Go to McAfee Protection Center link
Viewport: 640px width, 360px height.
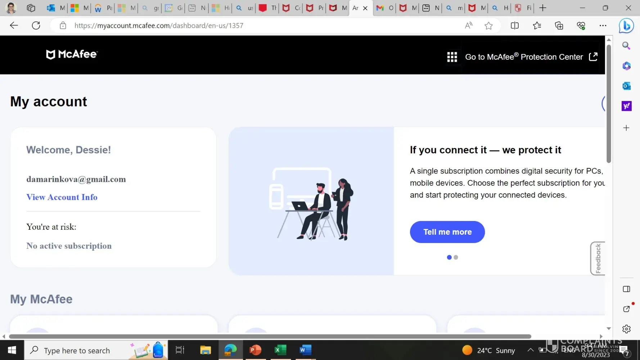click(x=531, y=57)
